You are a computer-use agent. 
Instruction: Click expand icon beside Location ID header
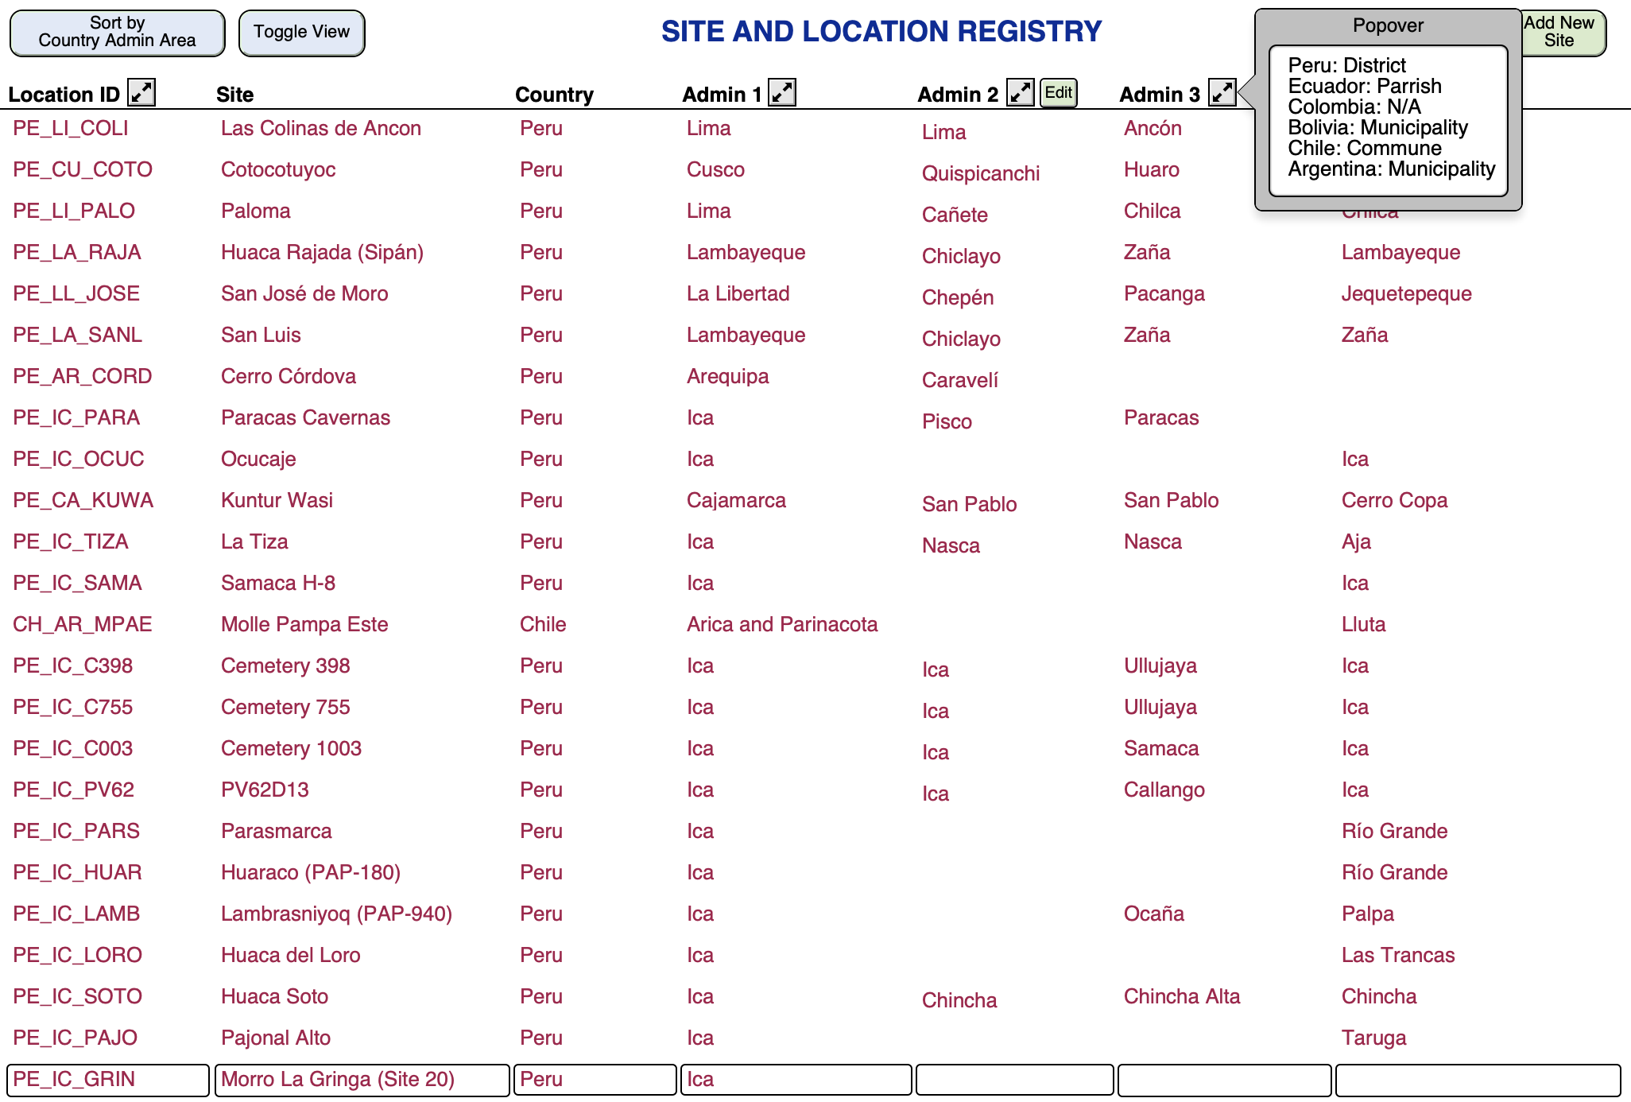(x=142, y=93)
